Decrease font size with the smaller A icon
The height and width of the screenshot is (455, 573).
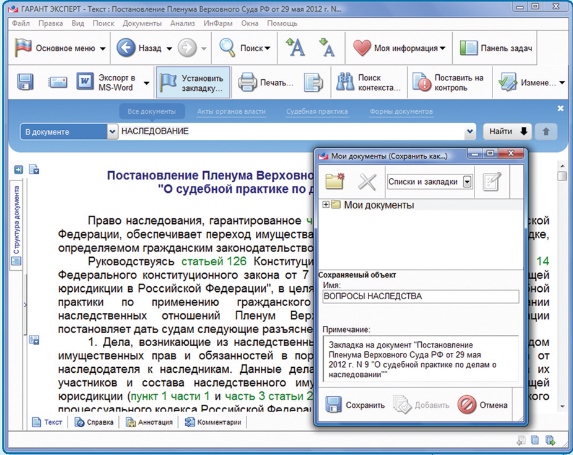[x=327, y=48]
